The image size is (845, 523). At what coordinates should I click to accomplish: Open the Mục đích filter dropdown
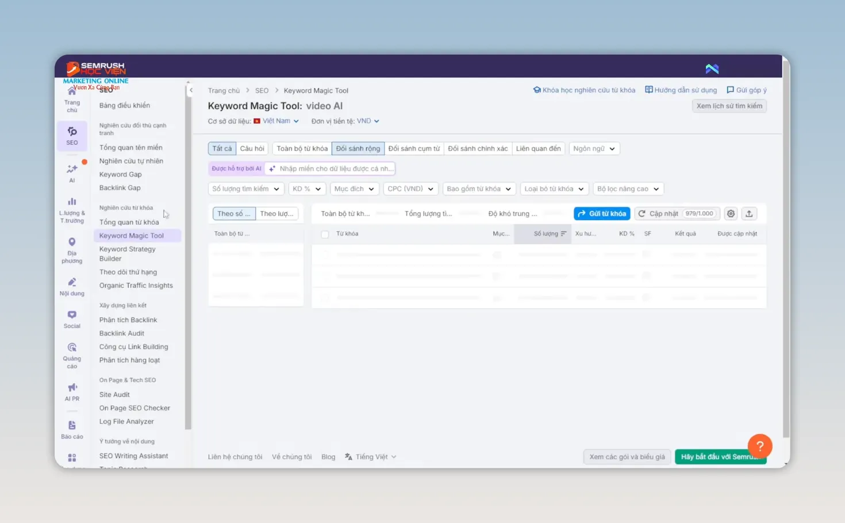355,189
